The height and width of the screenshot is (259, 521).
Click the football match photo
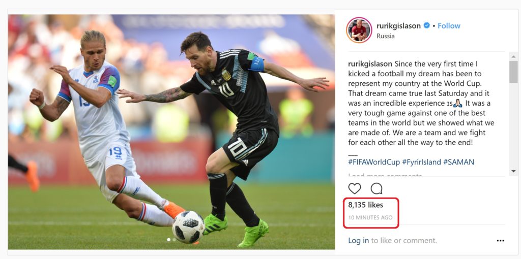pos(171,132)
